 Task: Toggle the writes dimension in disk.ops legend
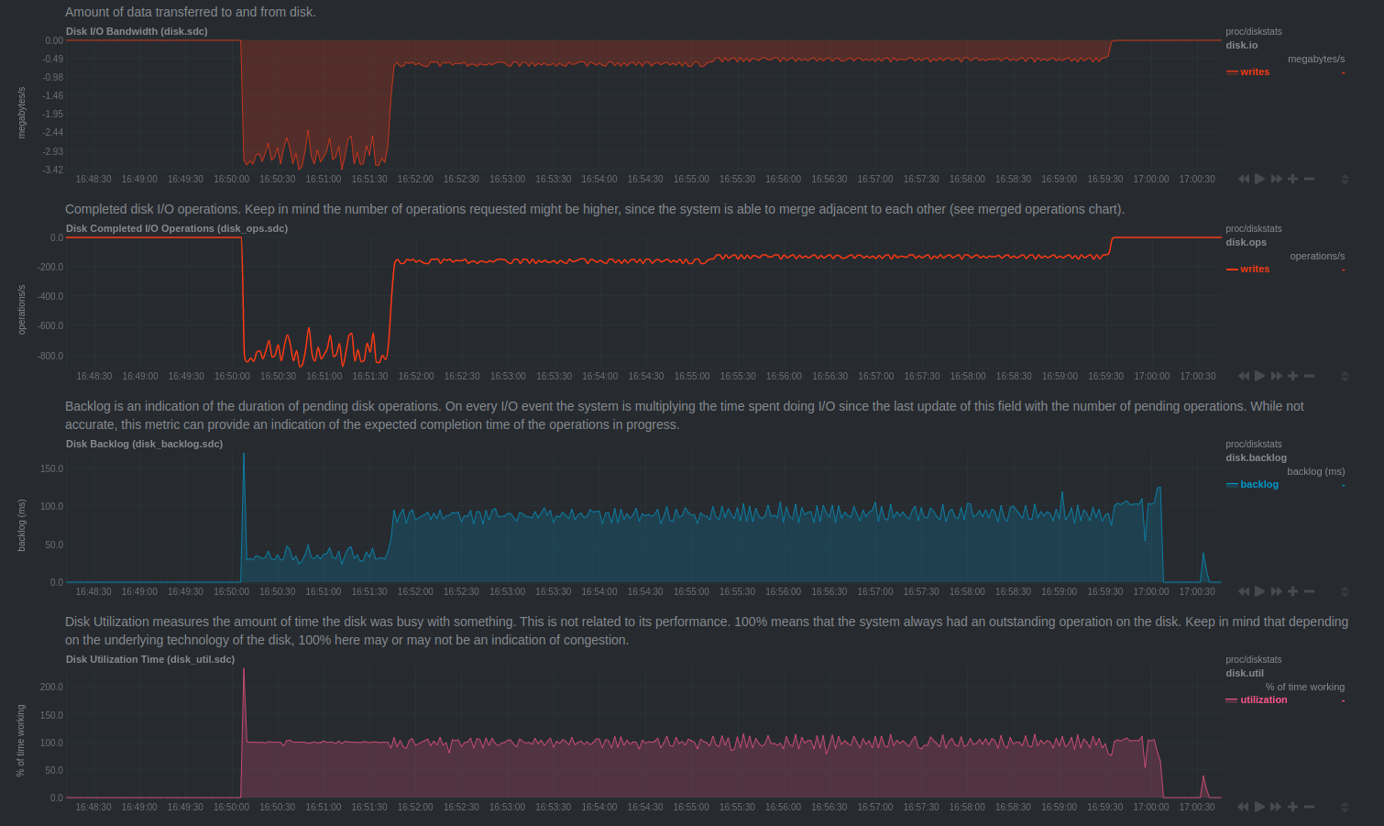coord(1255,269)
